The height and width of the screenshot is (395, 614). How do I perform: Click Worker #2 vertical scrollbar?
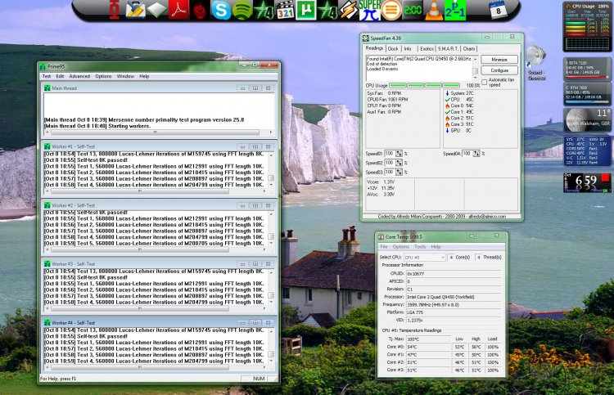pos(271,229)
